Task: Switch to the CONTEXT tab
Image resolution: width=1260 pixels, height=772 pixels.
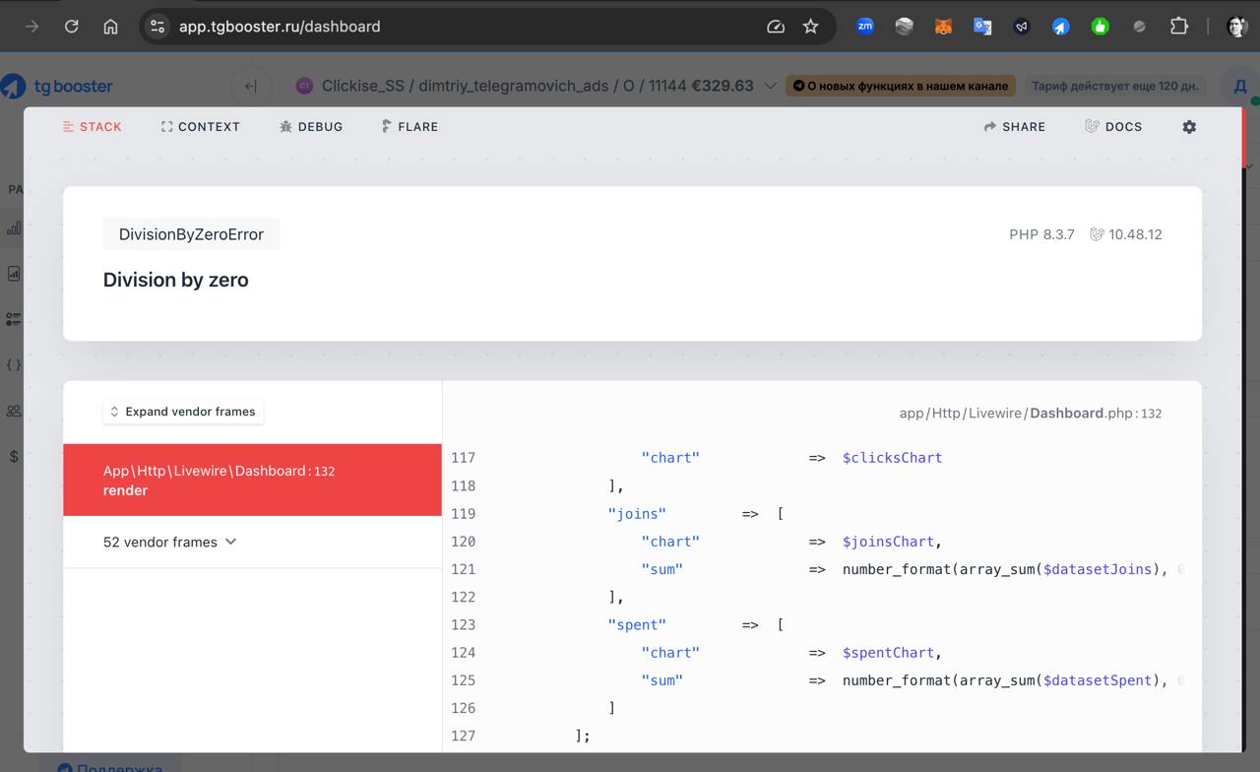Action: tap(201, 127)
